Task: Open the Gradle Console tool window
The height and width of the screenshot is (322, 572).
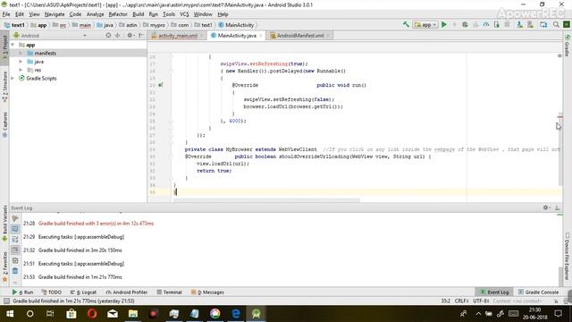Action: (x=538, y=292)
